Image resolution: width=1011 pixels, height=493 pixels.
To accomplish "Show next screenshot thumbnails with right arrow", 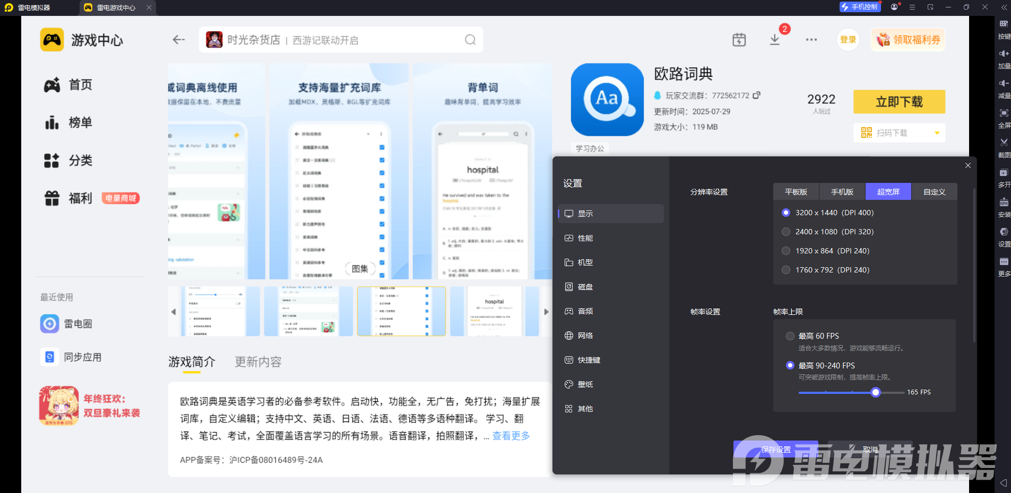I will click(546, 312).
